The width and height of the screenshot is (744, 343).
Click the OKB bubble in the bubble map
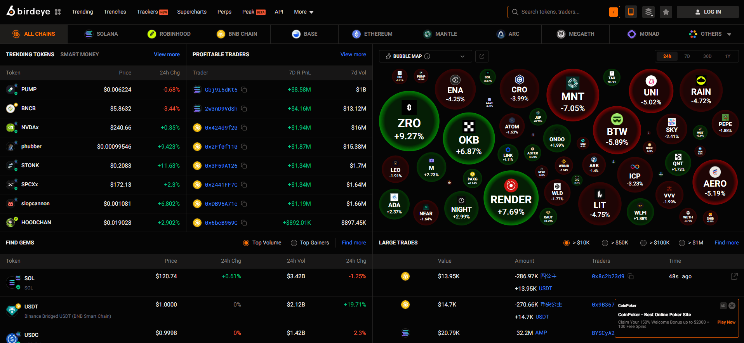coord(469,138)
